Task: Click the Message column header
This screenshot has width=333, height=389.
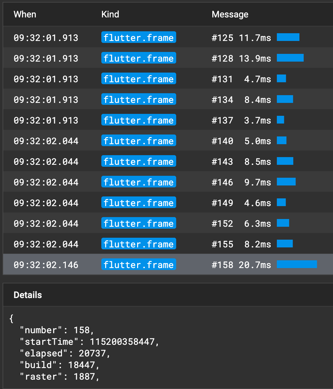Action: [230, 14]
